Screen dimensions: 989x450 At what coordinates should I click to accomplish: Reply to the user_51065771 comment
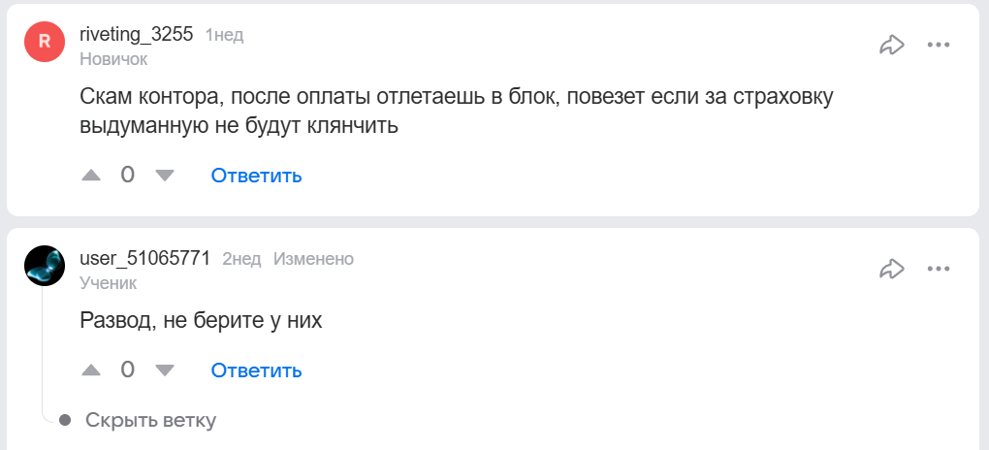pos(256,370)
